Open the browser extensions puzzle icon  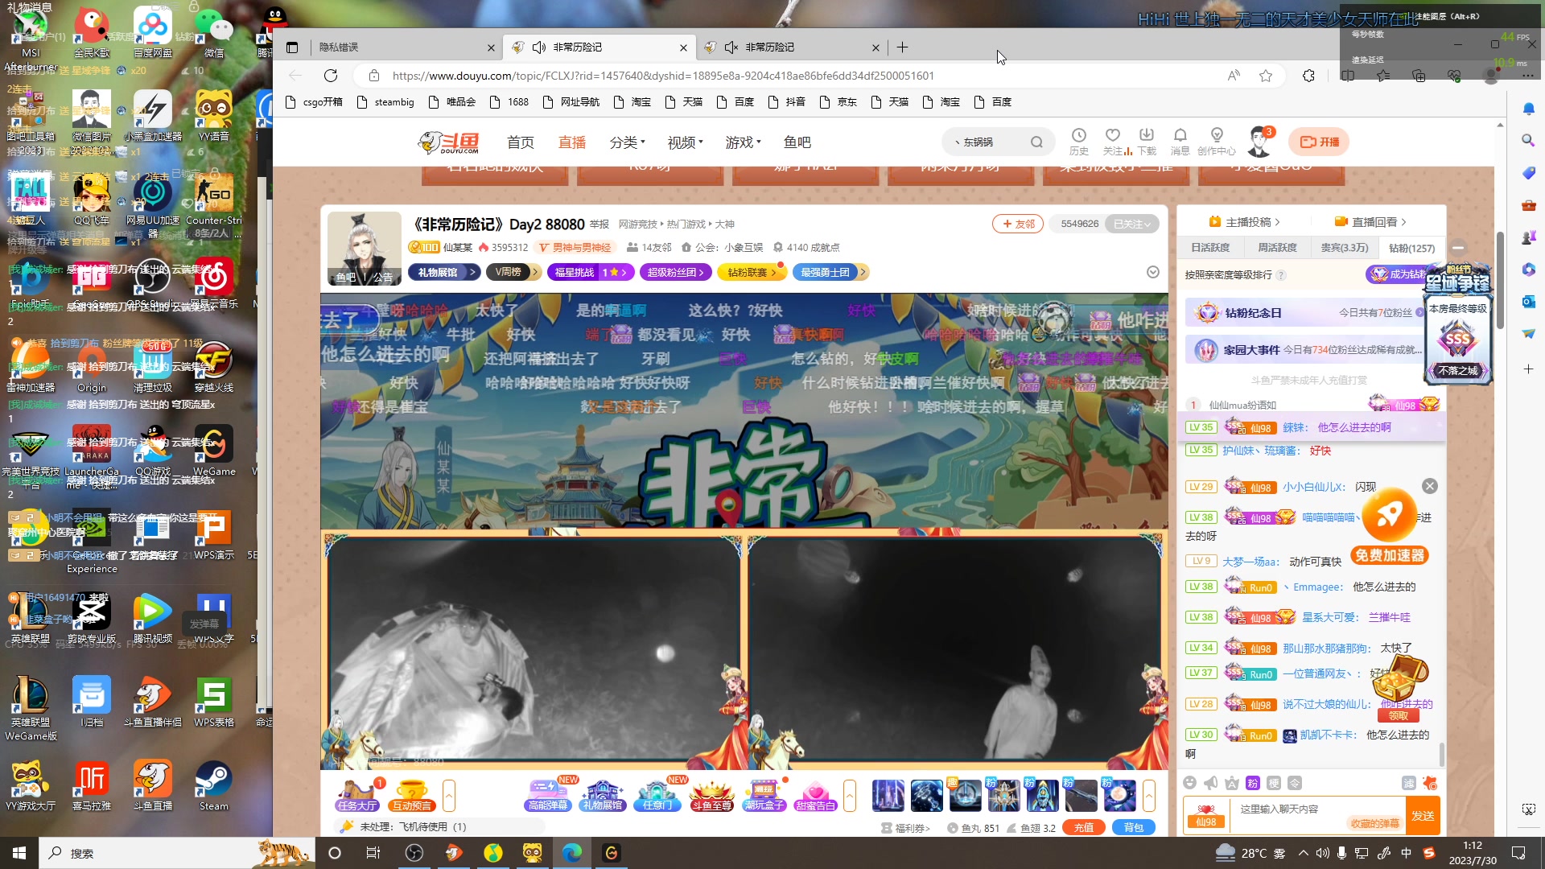click(x=1308, y=76)
